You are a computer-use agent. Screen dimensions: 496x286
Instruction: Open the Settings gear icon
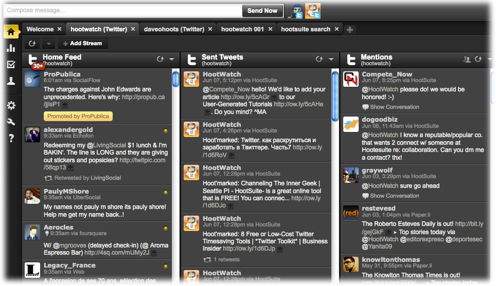point(11,105)
